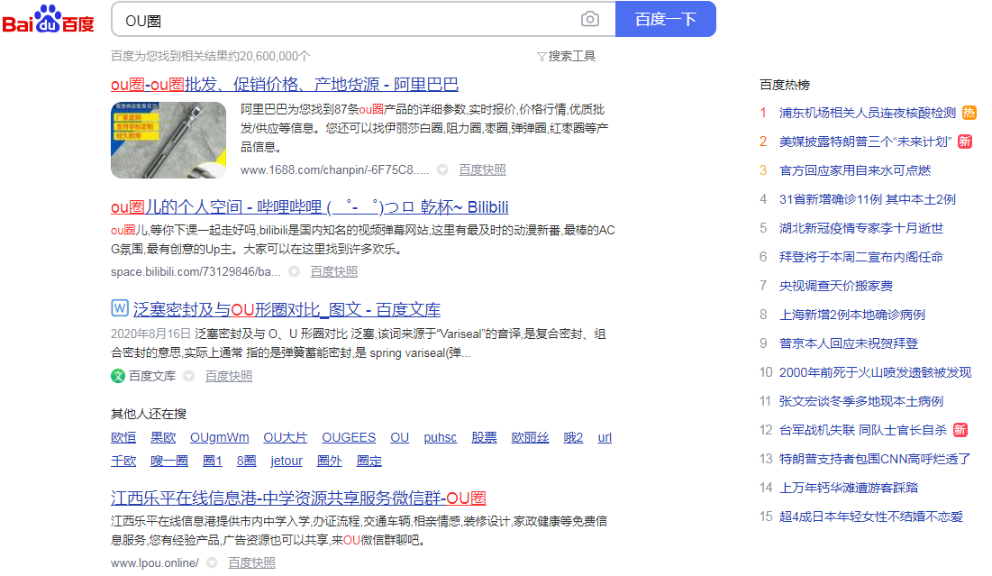This screenshot has height=576, width=992.
Task: Open hot topic 普京本人回应未祝贺拜登
Action: [x=849, y=343]
